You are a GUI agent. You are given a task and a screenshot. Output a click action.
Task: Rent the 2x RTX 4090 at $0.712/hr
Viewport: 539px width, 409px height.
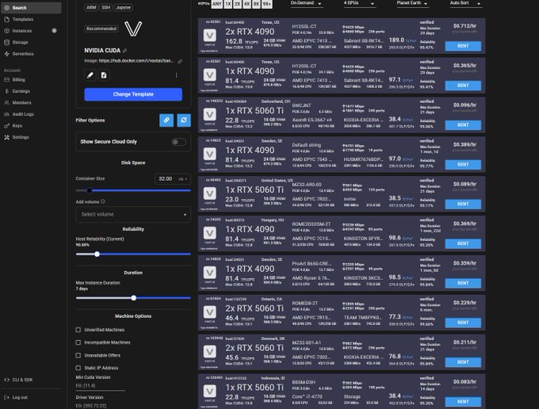(x=463, y=46)
